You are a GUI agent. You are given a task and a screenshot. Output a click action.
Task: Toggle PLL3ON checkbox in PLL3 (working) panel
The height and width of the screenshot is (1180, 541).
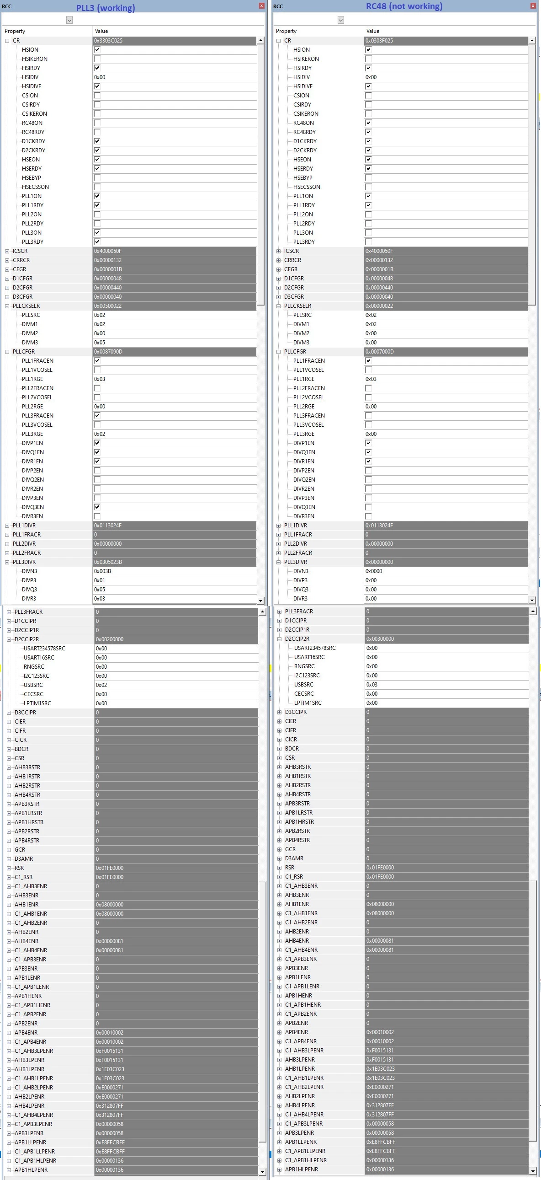point(97,233)
